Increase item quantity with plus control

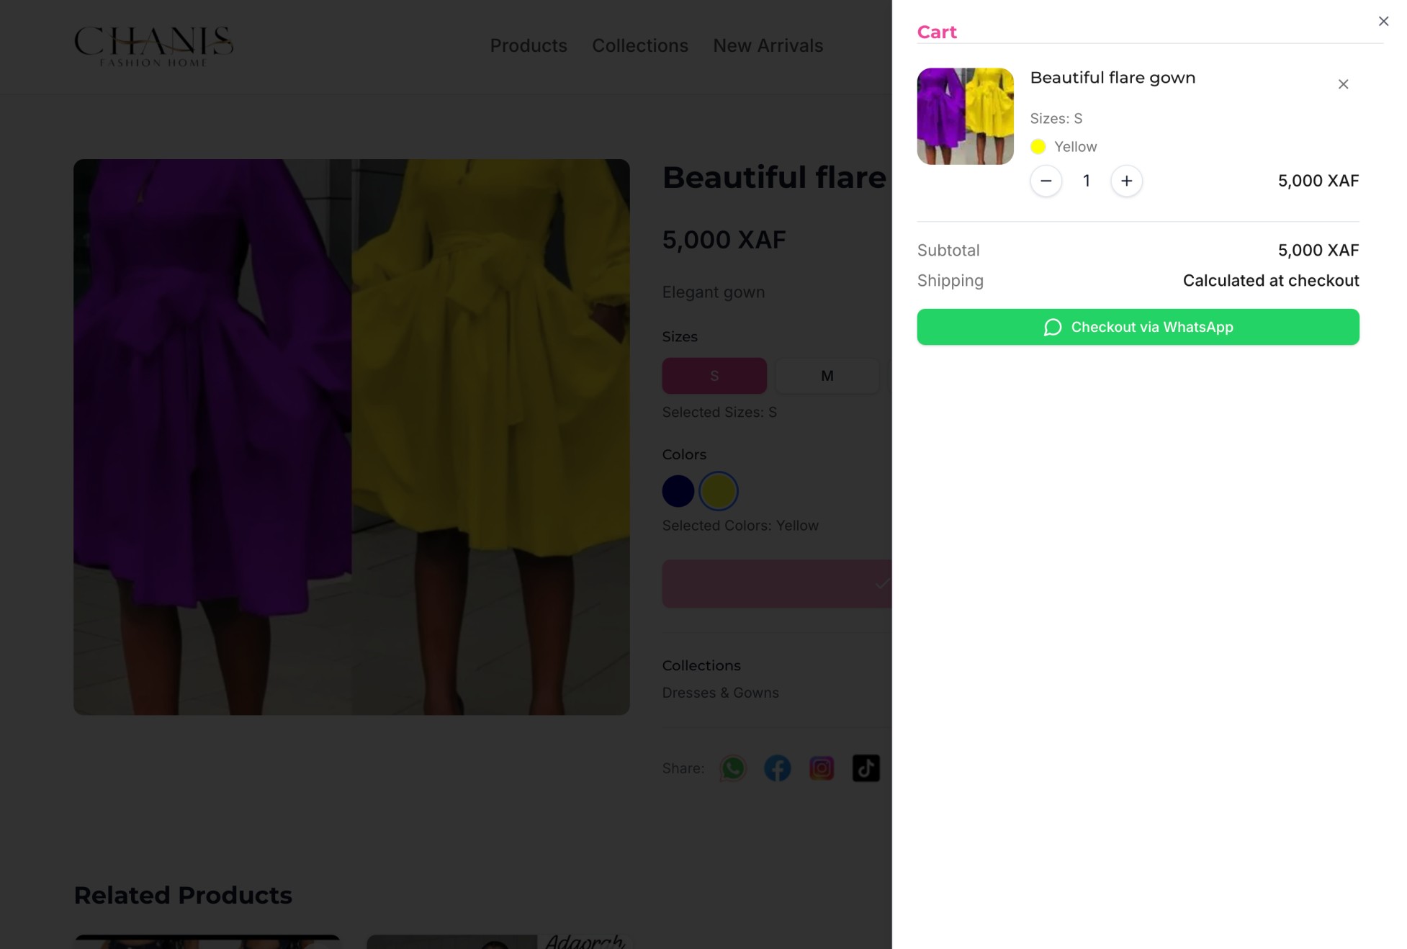tap(1126, 181)
